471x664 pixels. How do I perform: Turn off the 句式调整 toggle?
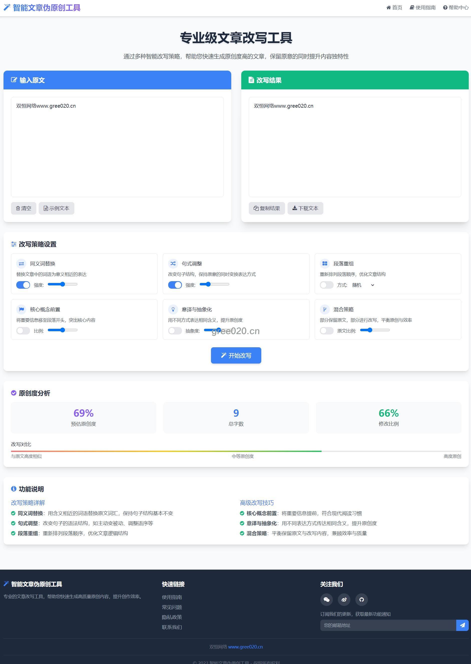click(175, 285)
